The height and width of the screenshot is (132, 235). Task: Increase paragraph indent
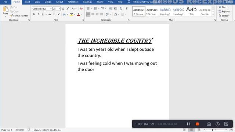[x=115, y=9]
